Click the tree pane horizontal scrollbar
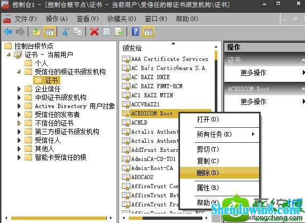The image size is (305, 223). pyautogui.click(x=59, y=218)
